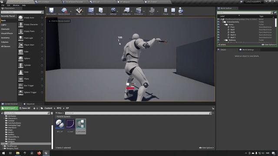Select the Geometry placement category
278x156 pixels.
pyautogui.click(x=5, y=38)
